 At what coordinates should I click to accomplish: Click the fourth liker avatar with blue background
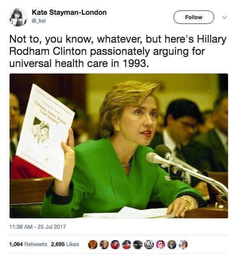pyautogui.click(x=126, y=244)
